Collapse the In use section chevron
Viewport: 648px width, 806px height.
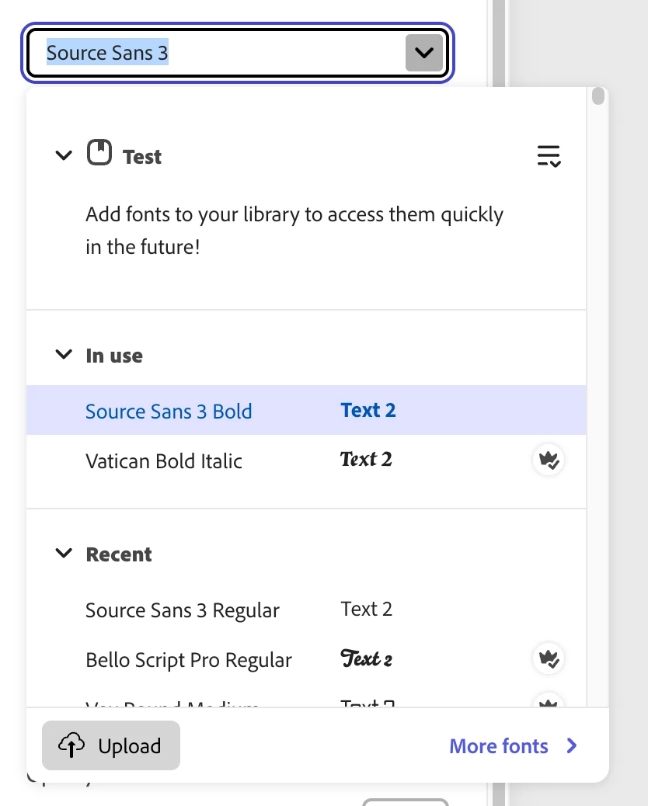64,354
